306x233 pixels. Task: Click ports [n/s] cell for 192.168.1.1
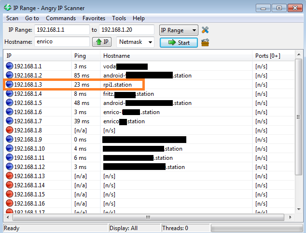pos(261,66)
